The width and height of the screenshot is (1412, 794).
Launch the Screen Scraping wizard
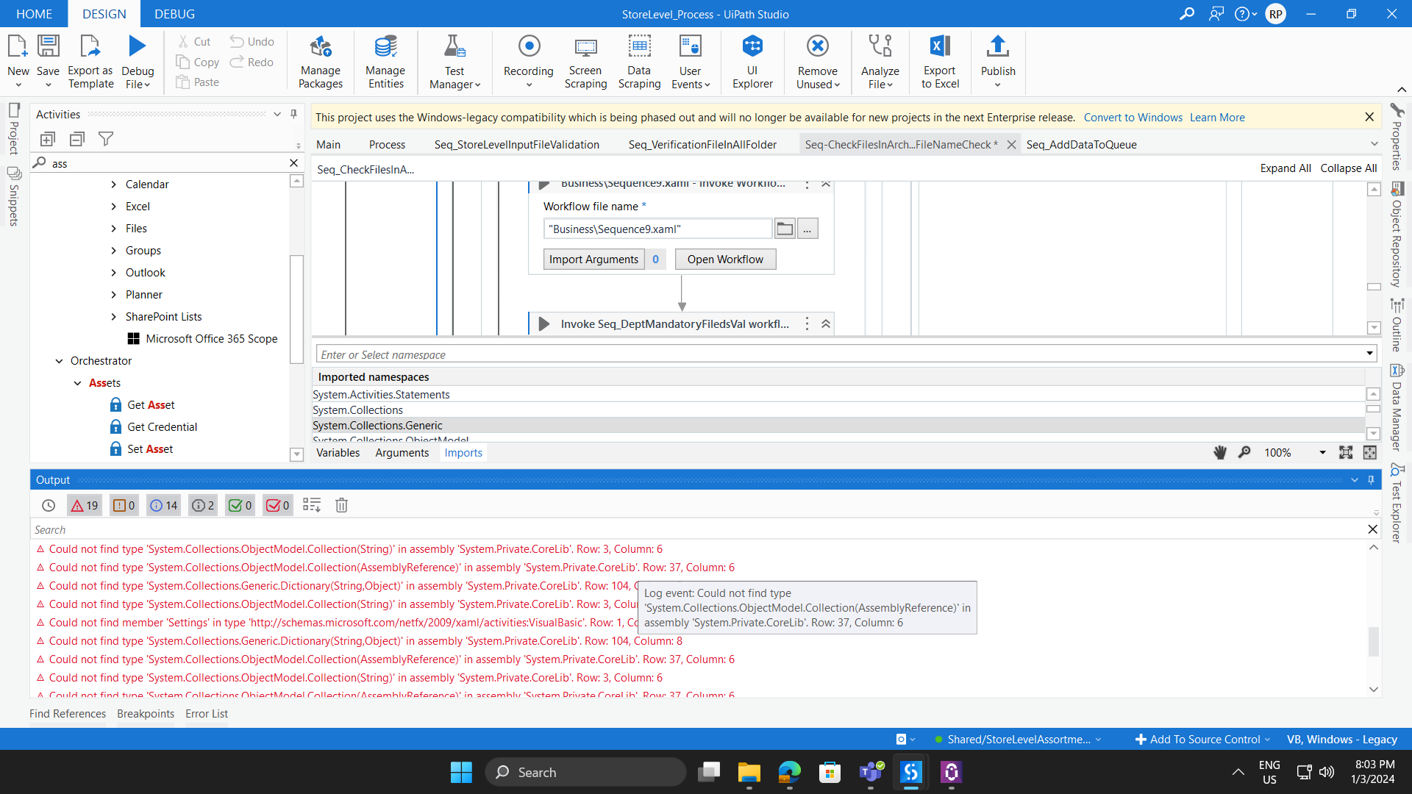pos(585,62)
